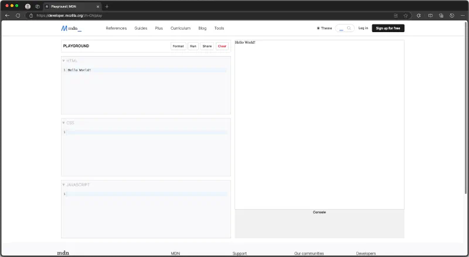The height and width of the screenshot is (257, 469).
Task: Open the split window icon in toolbar
Action: pos(430,16)
